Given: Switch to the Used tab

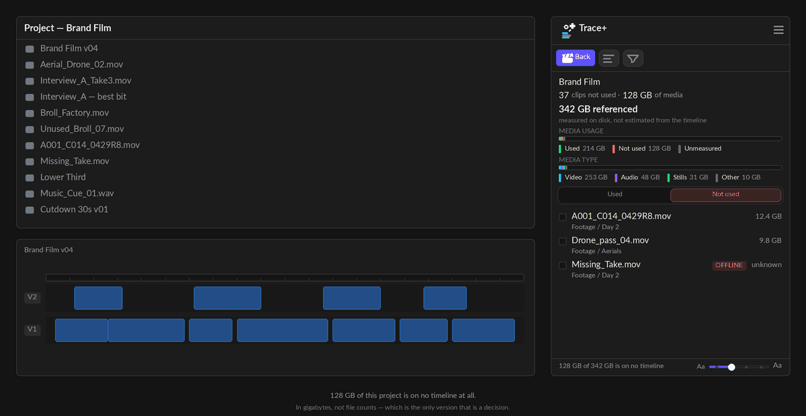Looking at the screenshot, I should pyautogui.click(x=615, y=195).
